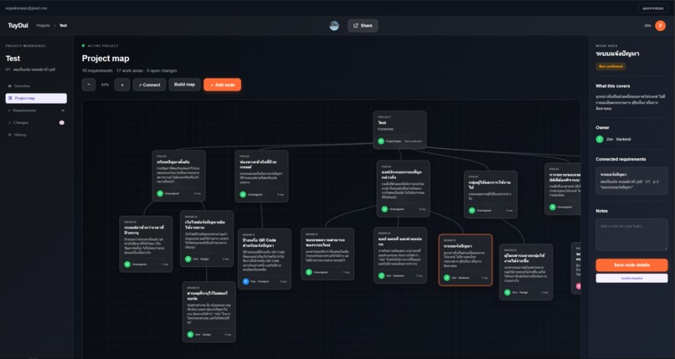Open Requirements in the sidebar
Image resolution: width=675 pixels, height=359 pixels.
pos(36,110)
